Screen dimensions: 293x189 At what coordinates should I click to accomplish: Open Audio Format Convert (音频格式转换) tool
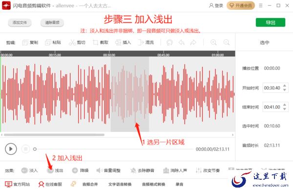tap(153, 184)
